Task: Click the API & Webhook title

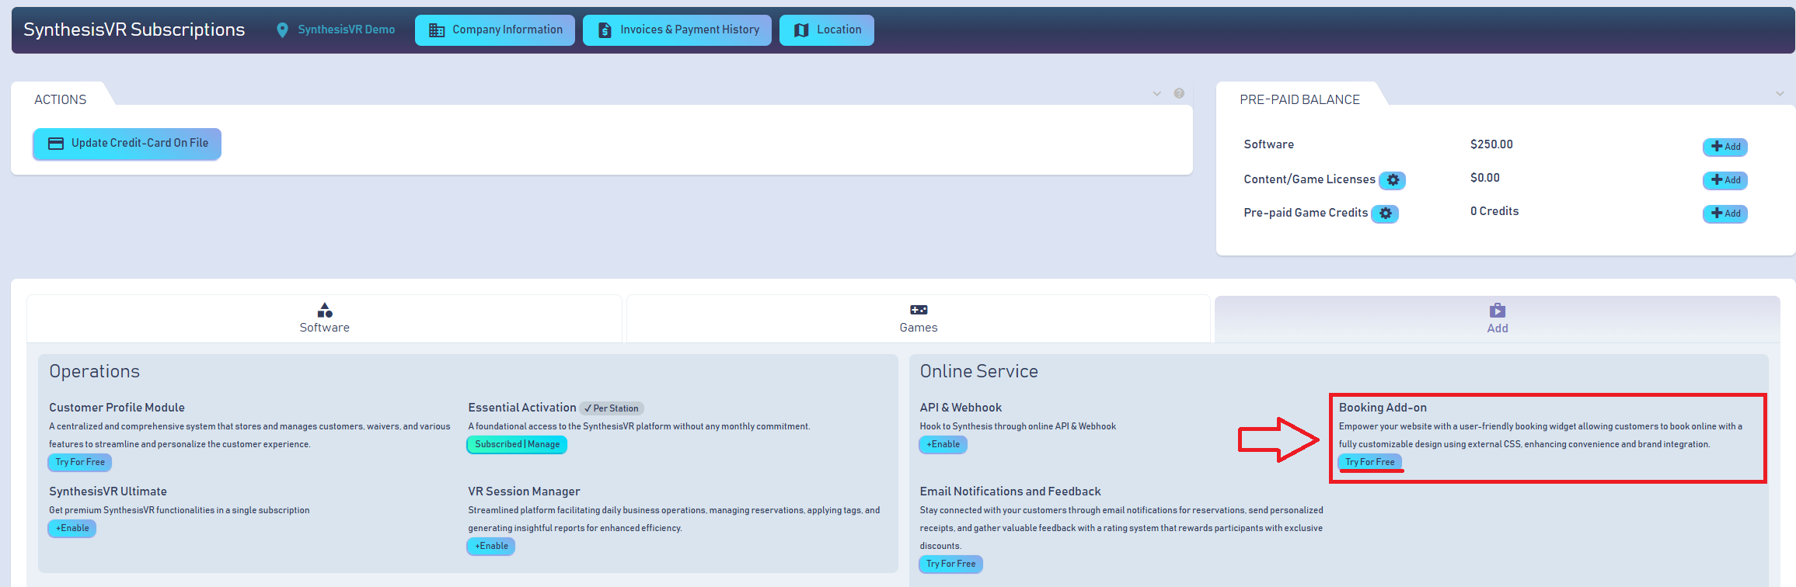Action: click(961, 408)
